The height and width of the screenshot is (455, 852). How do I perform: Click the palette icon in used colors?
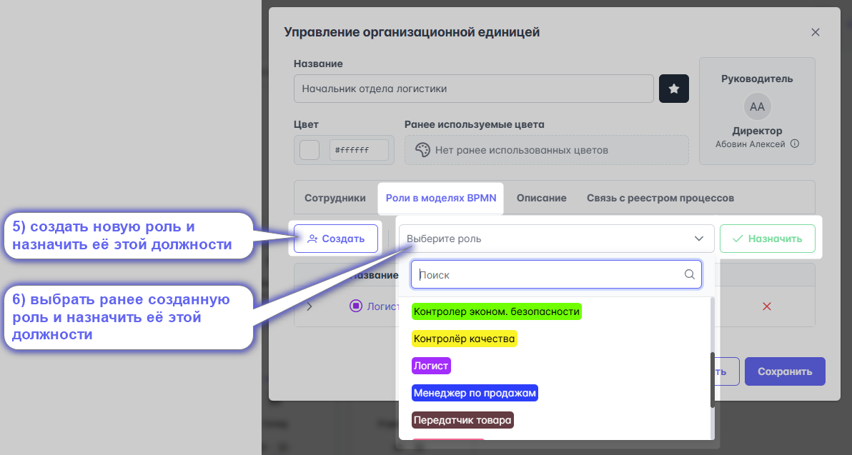tap(422, 150)
